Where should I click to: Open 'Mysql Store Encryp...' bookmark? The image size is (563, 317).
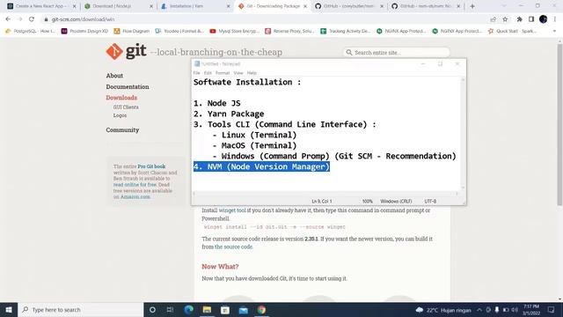235,32
